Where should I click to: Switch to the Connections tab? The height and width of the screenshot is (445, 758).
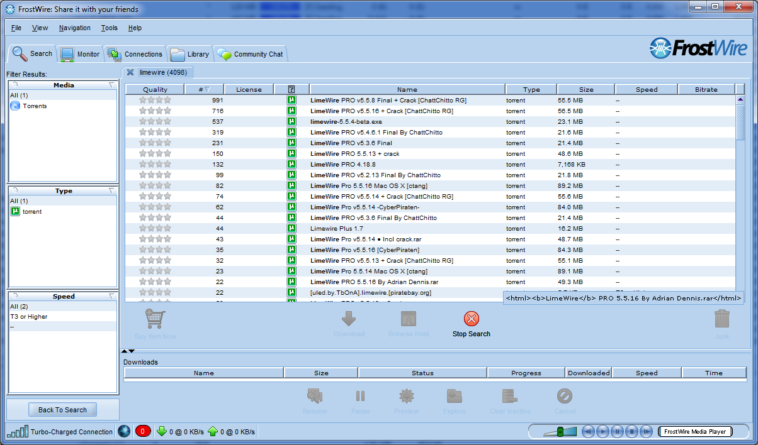135,54
